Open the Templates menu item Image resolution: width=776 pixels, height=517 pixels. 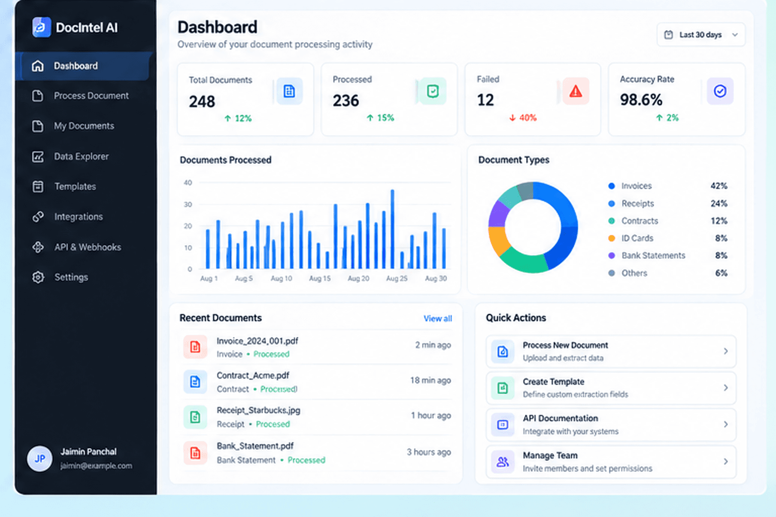click(x=84, y=187)
